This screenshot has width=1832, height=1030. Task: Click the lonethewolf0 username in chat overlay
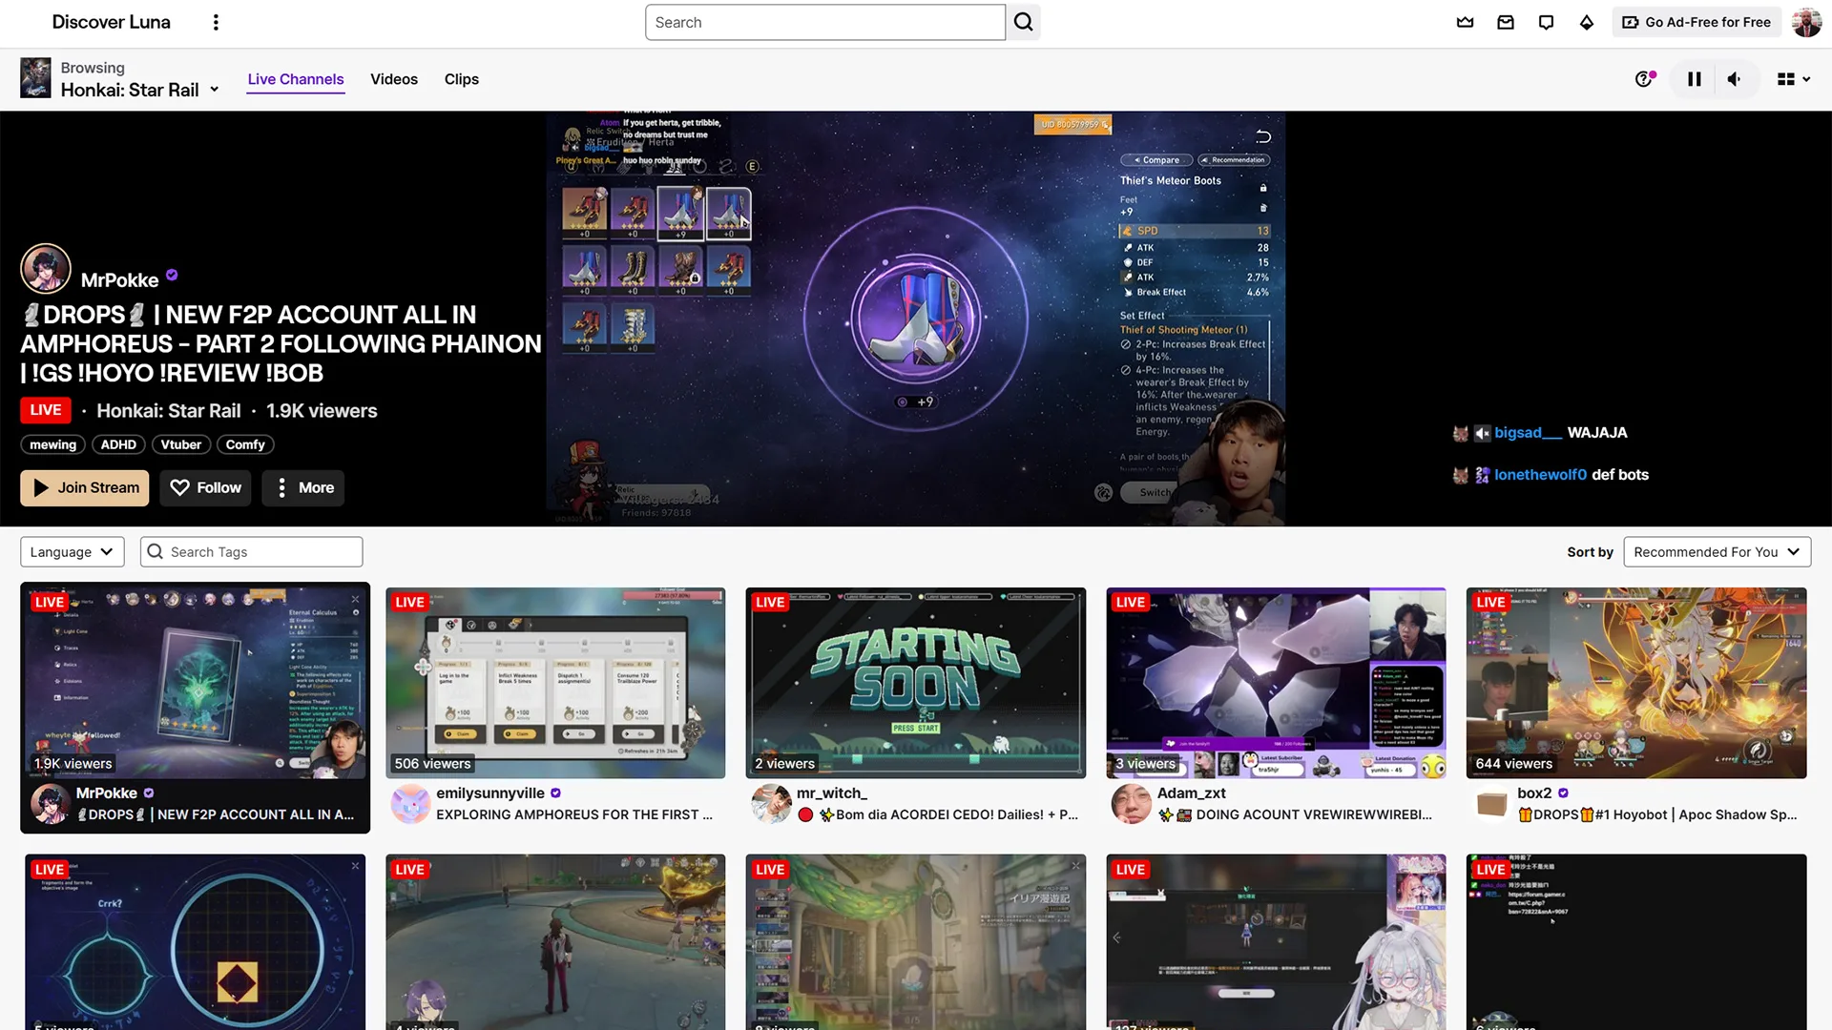[1540, 475]
